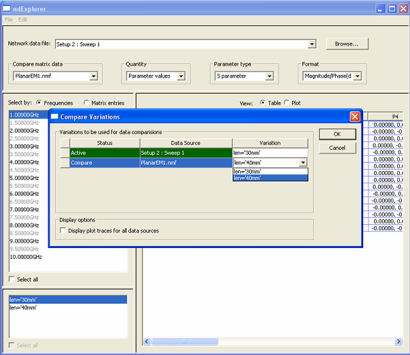Open the File menu

pos(9,19)
